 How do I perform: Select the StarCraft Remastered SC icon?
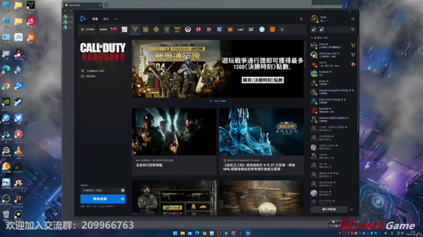[x=251, y=29]
